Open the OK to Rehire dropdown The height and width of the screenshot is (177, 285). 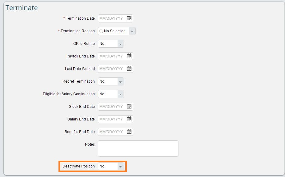tap(111, 44)
